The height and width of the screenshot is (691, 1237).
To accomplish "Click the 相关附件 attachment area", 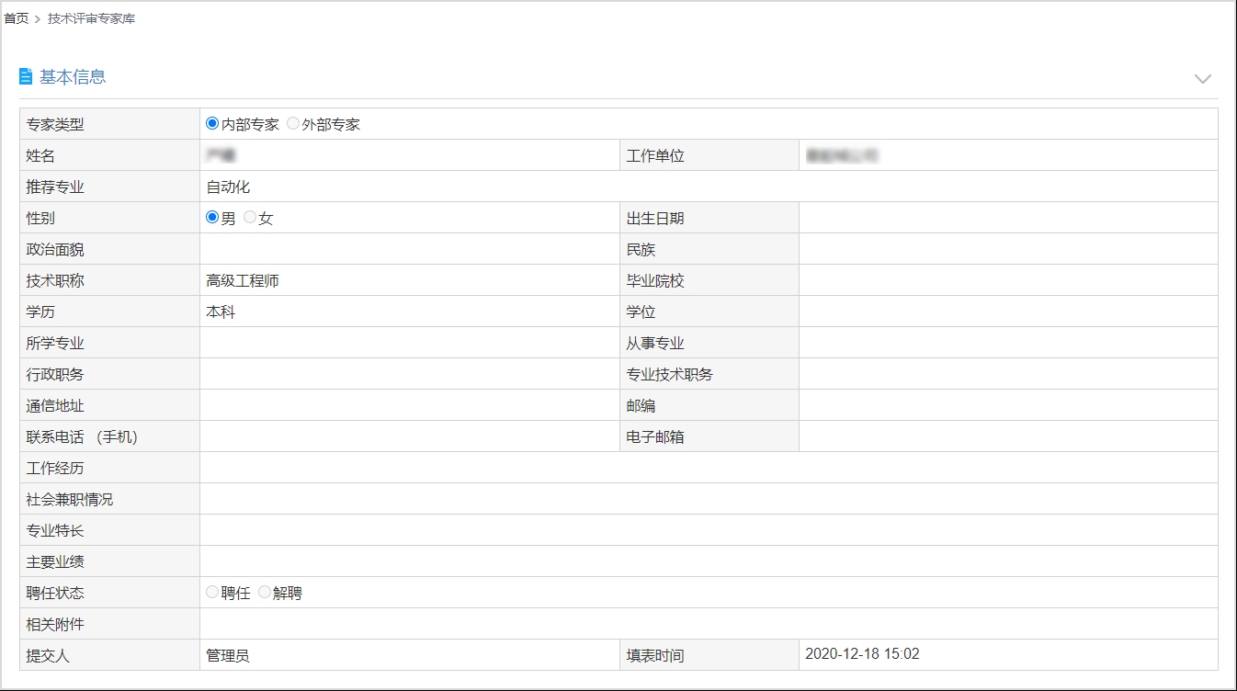I will (708, 624).
